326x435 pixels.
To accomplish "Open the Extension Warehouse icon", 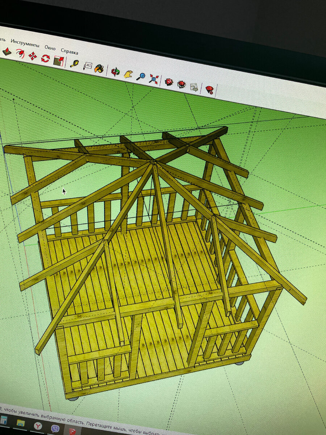I will click(181, 84).
